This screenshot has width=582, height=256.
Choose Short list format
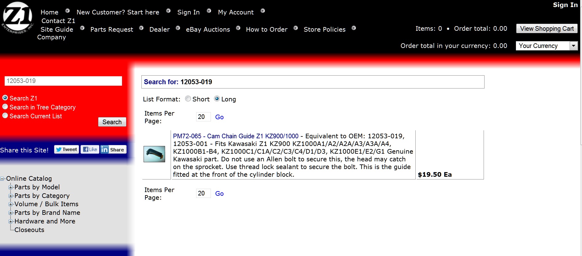tap(188, 99)
